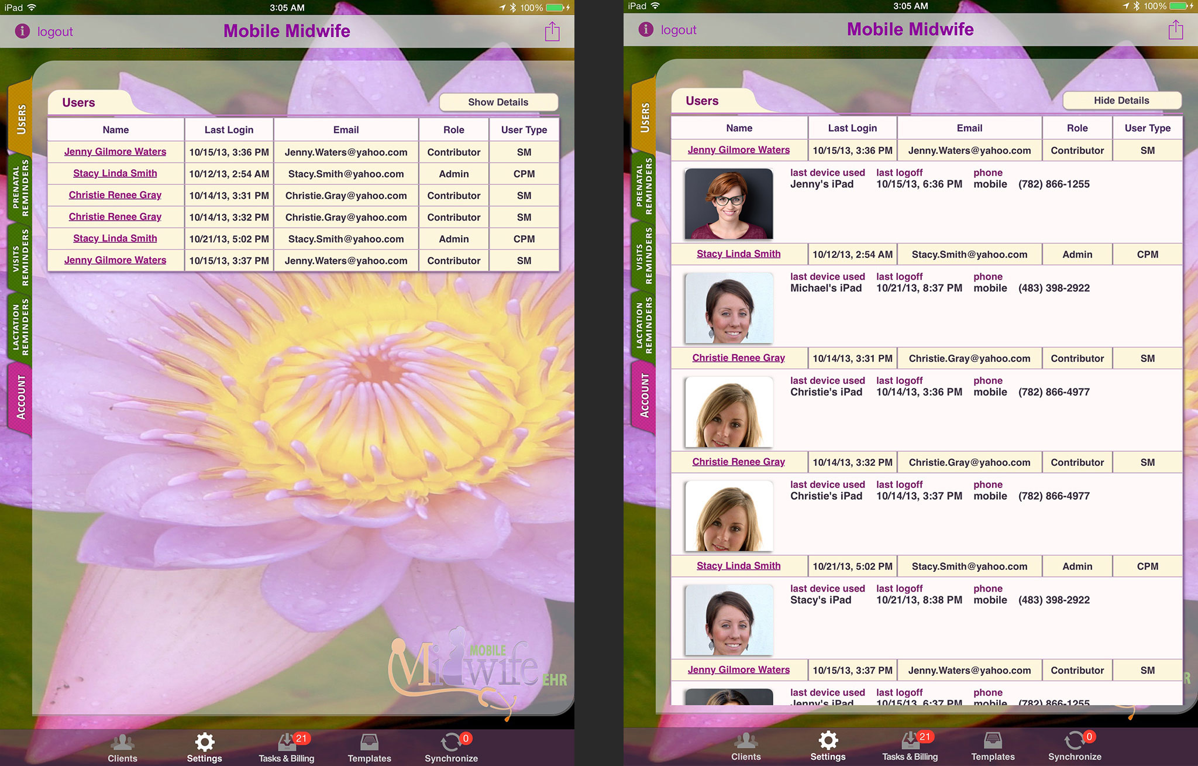Click 'Stacy's iPad' device text

(x=821, y=600)
